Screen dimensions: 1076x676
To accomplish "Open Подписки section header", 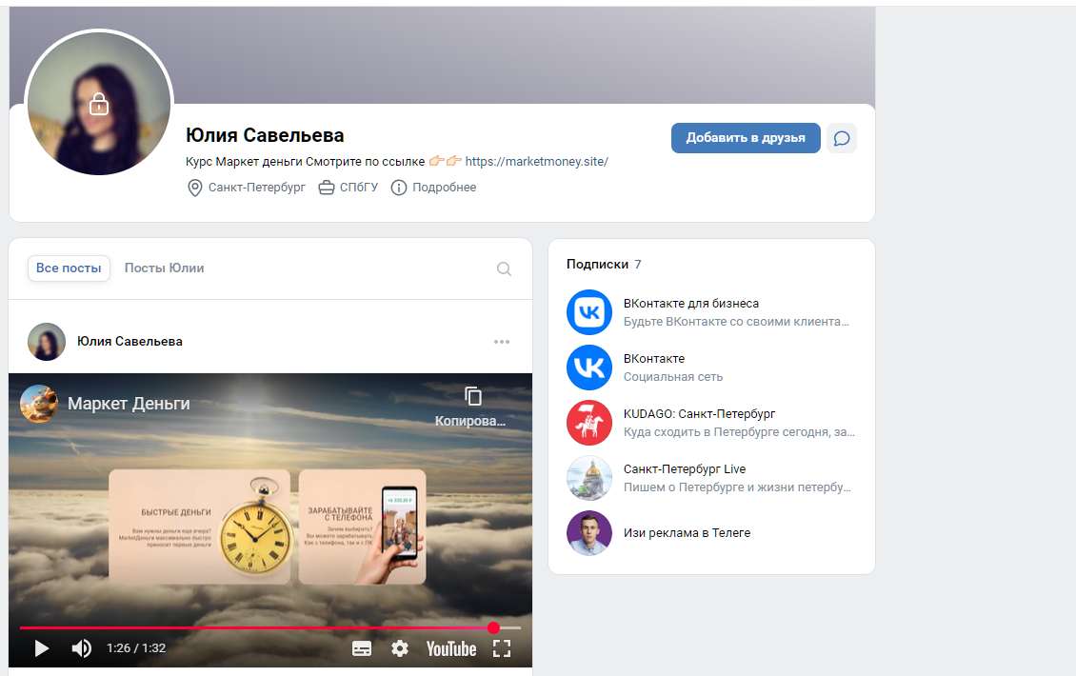I will pyautogui.click(x=597, y=265).
